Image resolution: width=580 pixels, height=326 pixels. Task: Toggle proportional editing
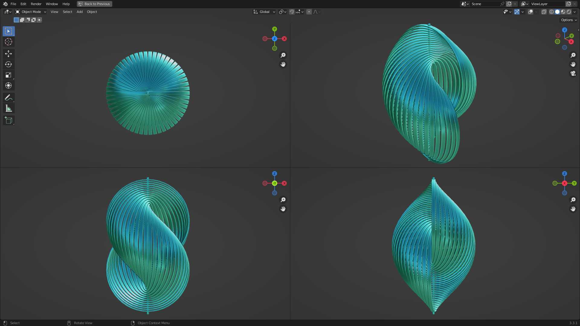(x=309, y=12)
